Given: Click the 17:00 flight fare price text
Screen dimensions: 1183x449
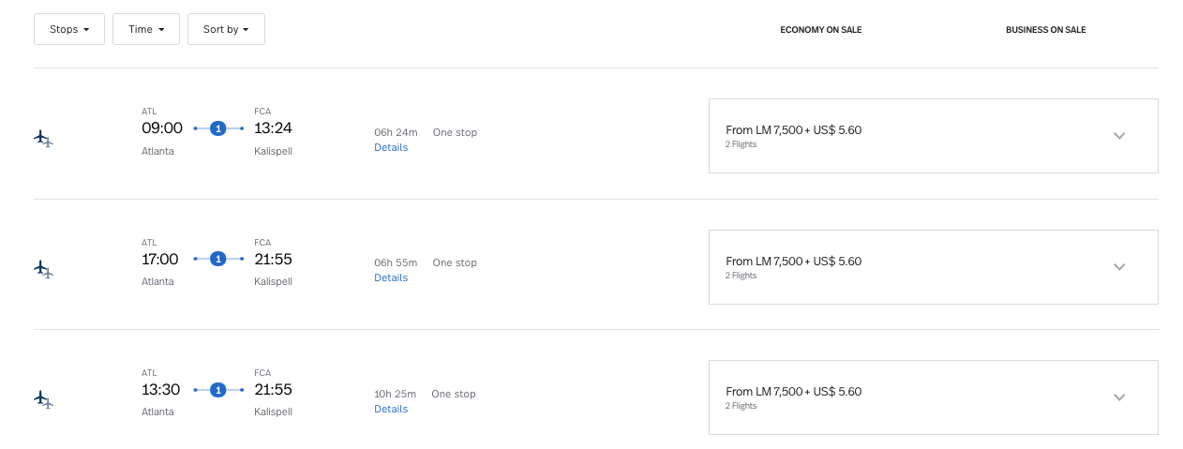Looking at the screenshot, I should (x=793, y=262).
